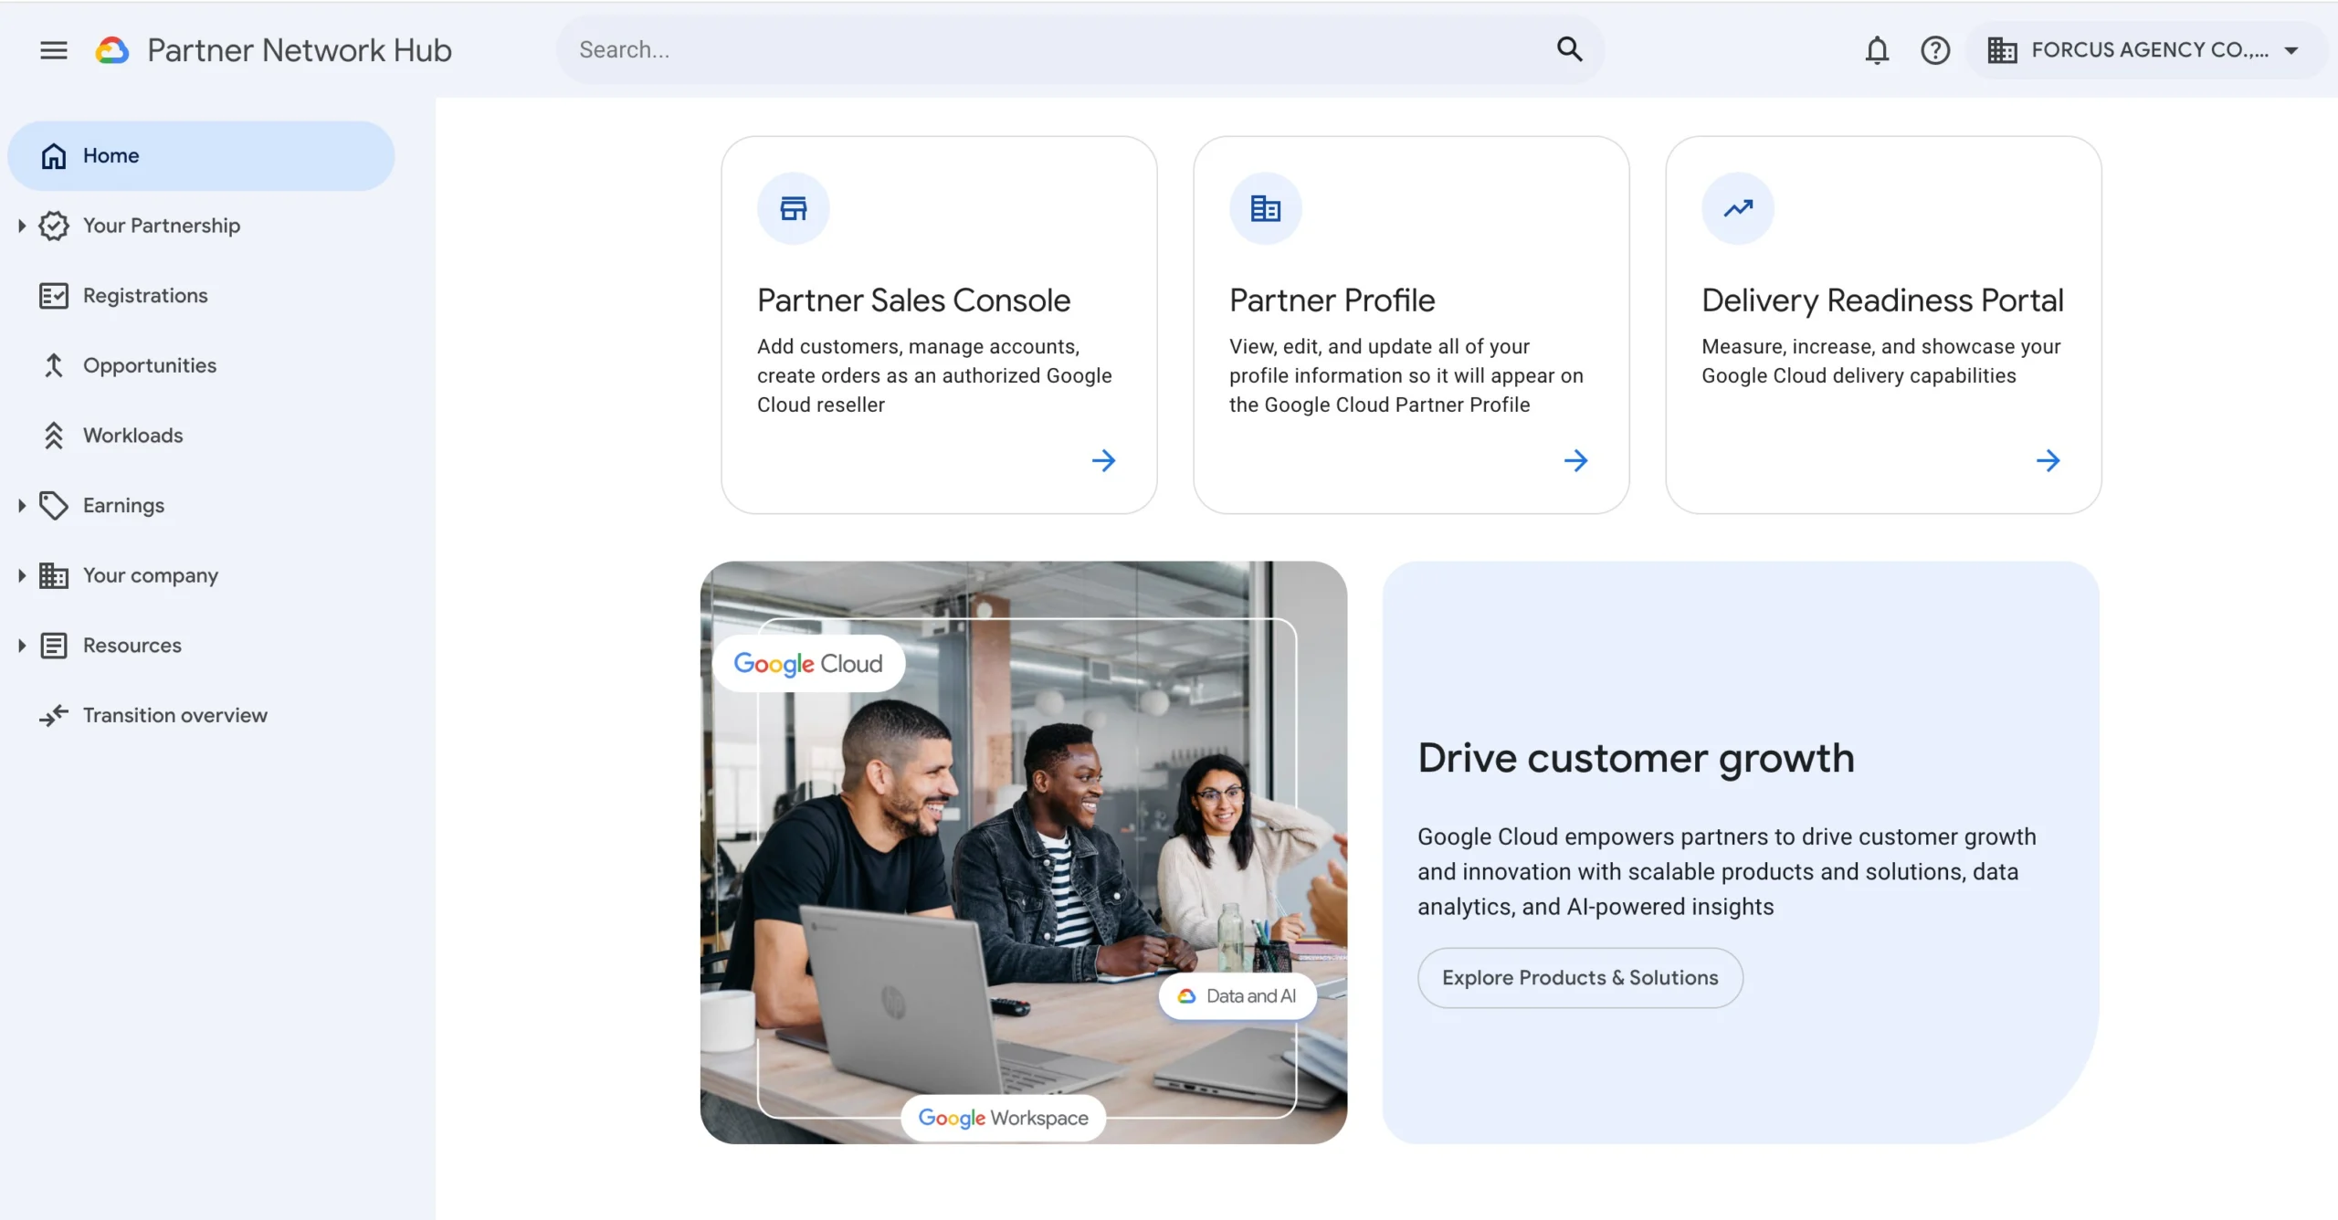Image resolution: width=2338 pixels, height=1220 pixels.
Task: Open the Transition overview link
Action: [175, 716]
